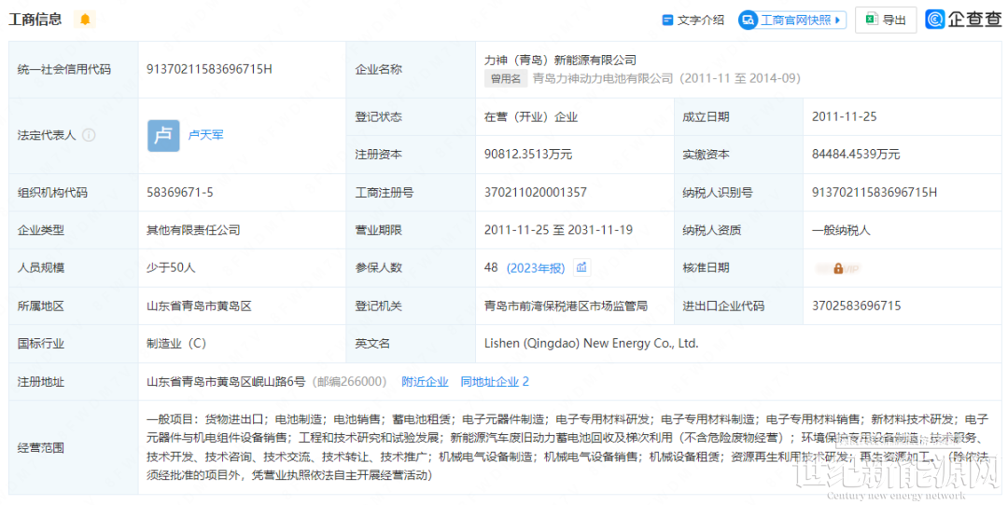
Task: Click the English name Lishen (Qingdao) New Energy
Action: tap(591, 344)
